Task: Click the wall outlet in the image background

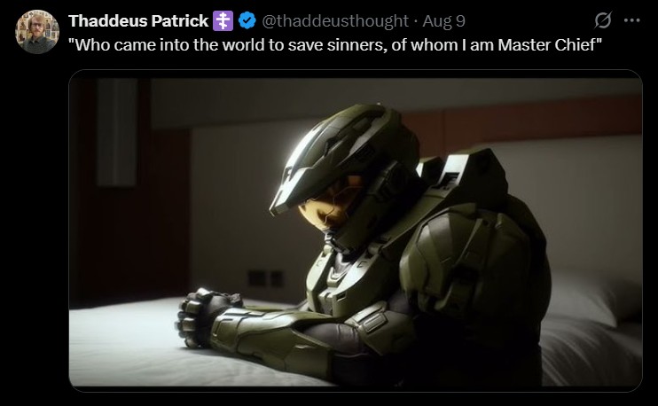Action: coord(266,278)
